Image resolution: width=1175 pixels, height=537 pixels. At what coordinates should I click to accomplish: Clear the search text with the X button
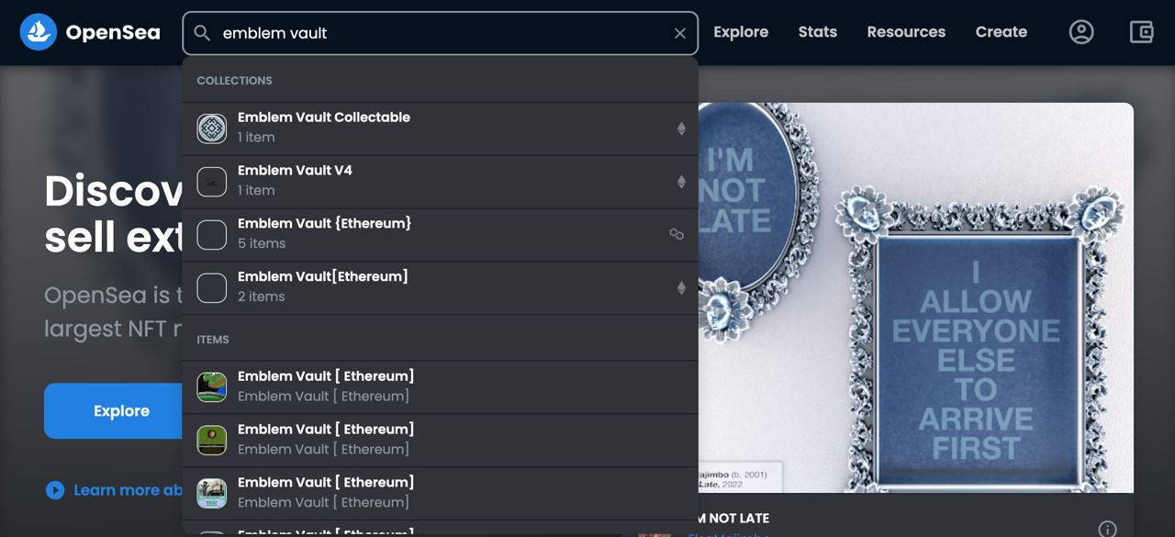(680, 33)
